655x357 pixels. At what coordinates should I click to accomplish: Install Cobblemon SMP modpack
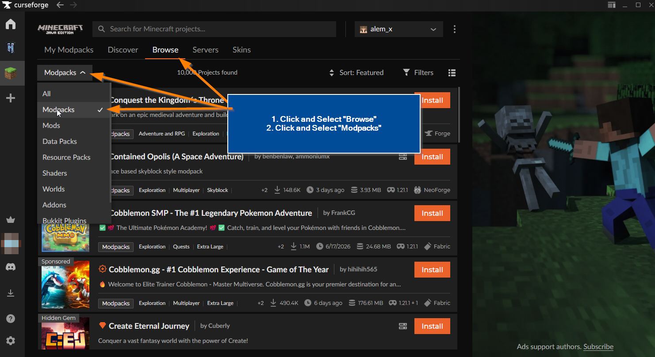tap(432, 213)
